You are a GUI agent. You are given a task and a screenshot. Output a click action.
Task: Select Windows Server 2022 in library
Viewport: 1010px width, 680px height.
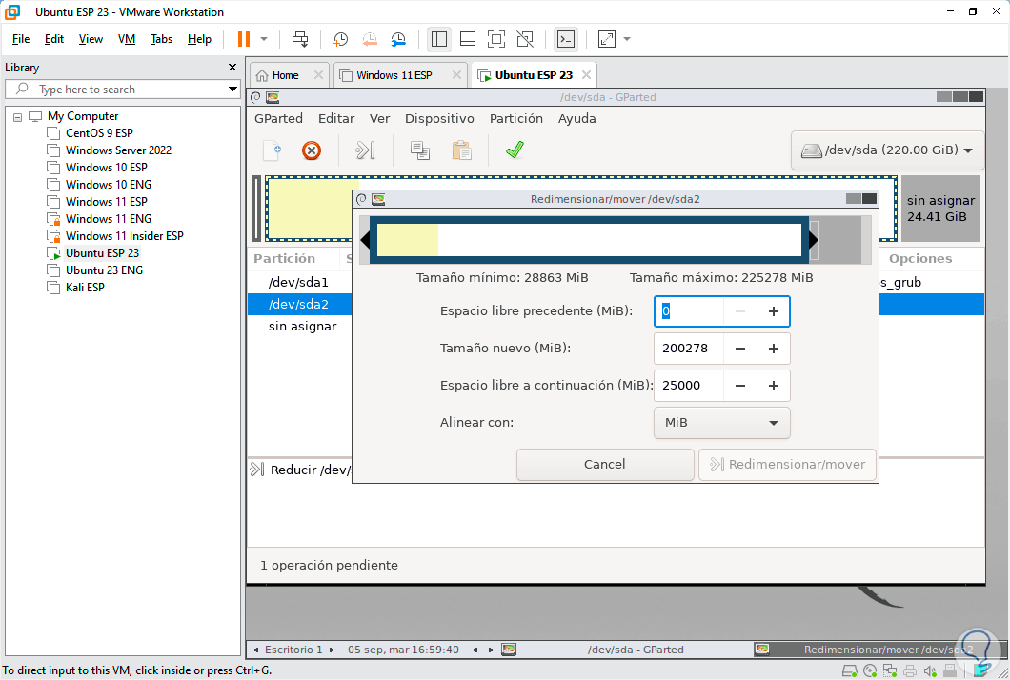118,150
